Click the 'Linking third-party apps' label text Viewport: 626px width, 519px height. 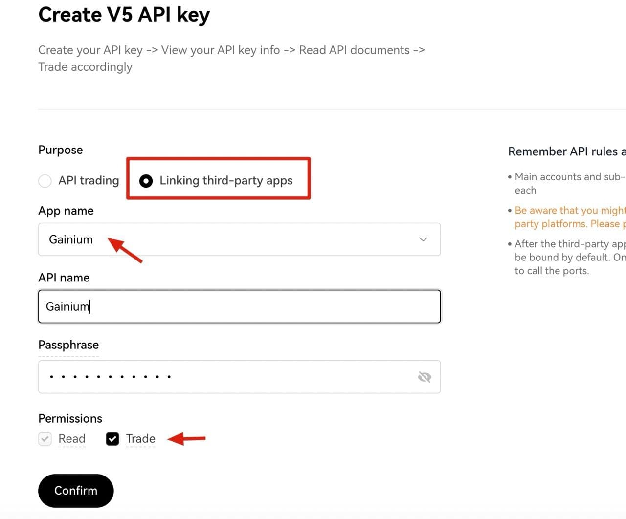coord(226,181)
